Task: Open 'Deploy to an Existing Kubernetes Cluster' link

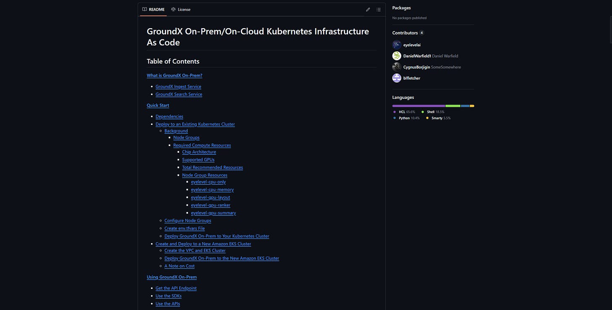Action: point(195,124)
